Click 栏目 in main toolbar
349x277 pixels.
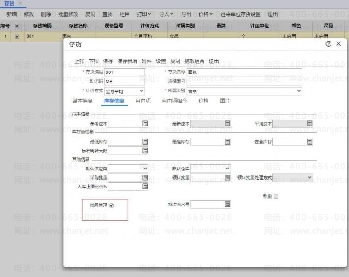[x=124, y=14]
